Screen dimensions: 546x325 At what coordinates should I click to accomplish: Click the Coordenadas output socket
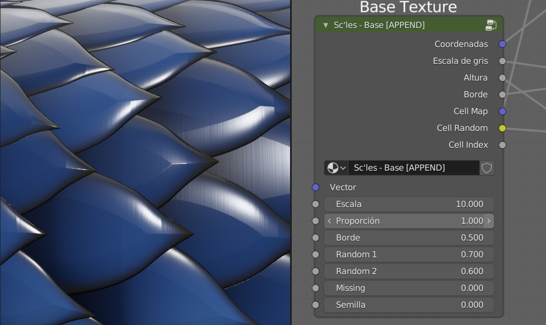[x=502, y=44]
